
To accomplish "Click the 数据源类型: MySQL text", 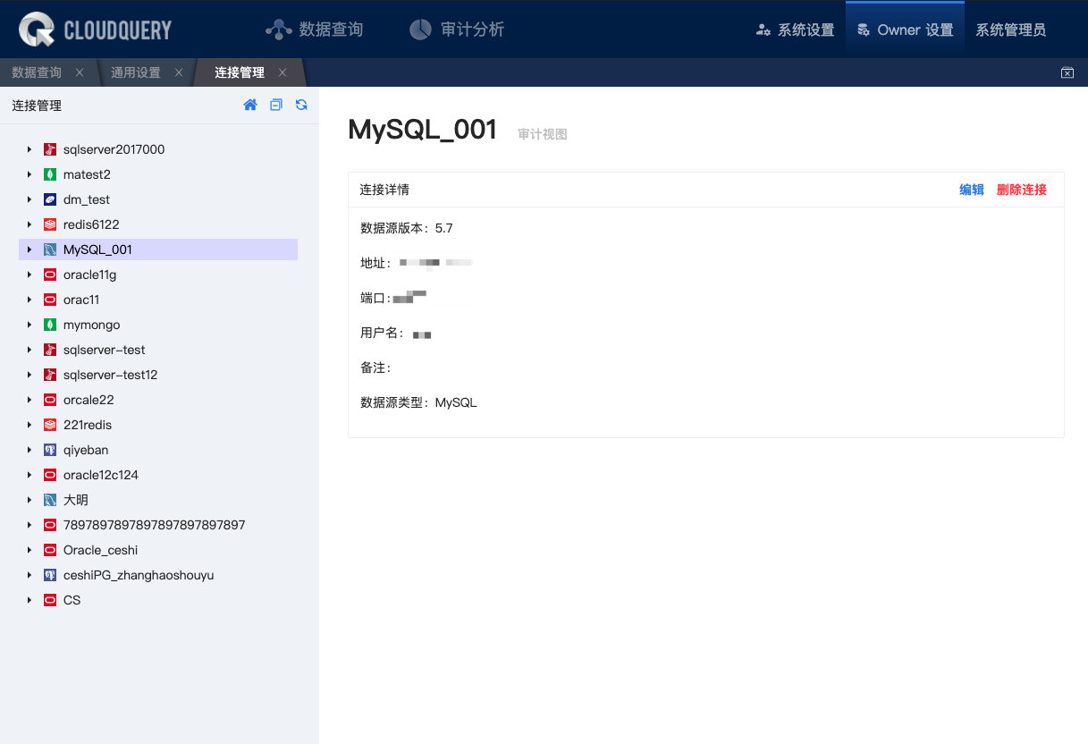I will [418, 402].
